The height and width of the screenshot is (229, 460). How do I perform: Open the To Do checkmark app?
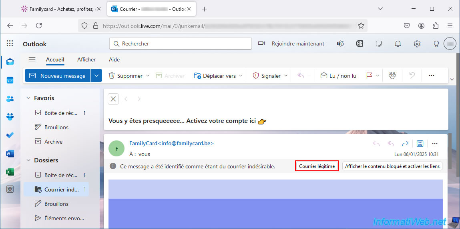[x=10, y=135]
